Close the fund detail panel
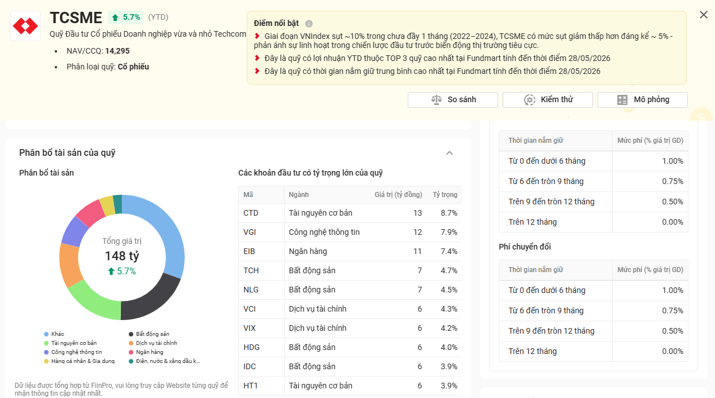715x398 pixels. (x=704, y=15)
